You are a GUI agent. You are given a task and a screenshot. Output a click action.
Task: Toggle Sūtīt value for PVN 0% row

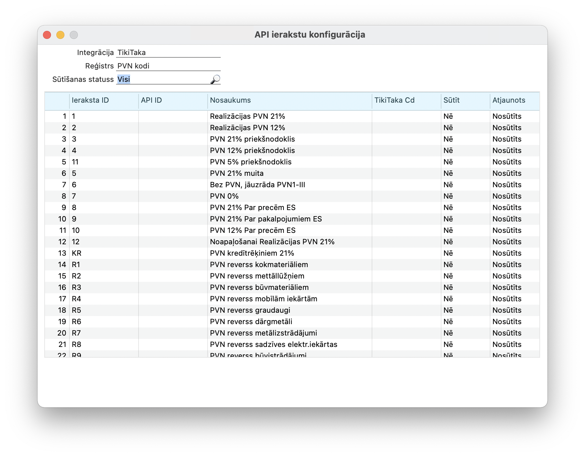[x=448, y=196]
